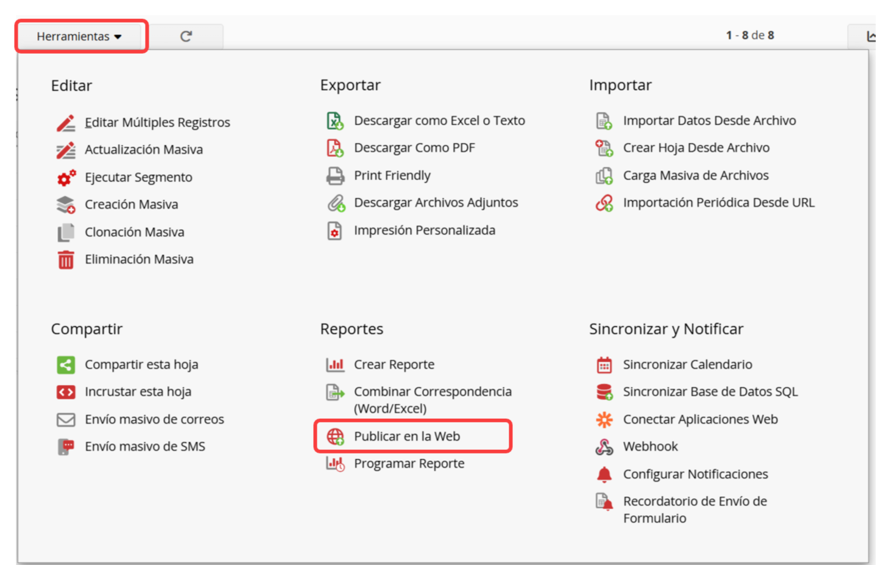Click the globe Publicar en la Web icon
The height and width of the screenshot is (565, 876).
(335, 436)
